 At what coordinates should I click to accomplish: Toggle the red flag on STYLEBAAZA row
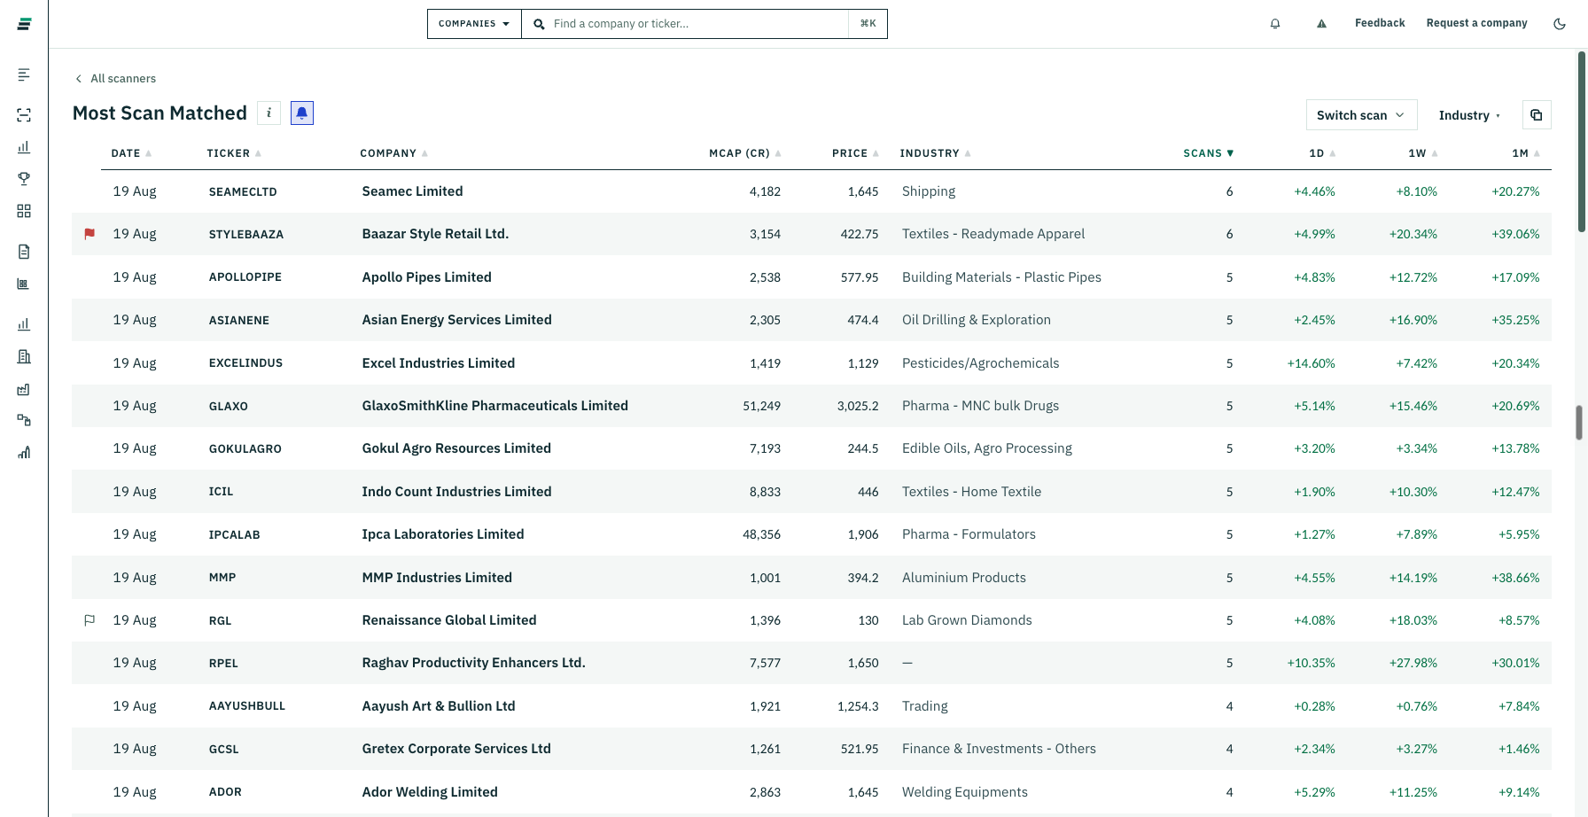90,234
